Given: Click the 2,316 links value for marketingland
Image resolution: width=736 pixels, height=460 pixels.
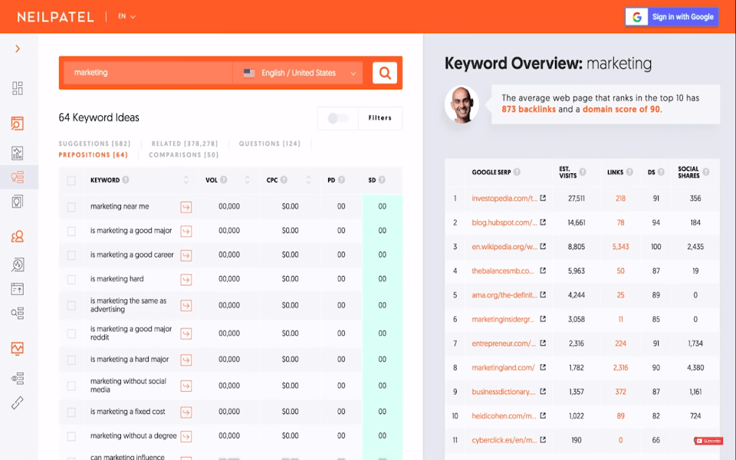Looking at the screenshot, I should (620, 367).
